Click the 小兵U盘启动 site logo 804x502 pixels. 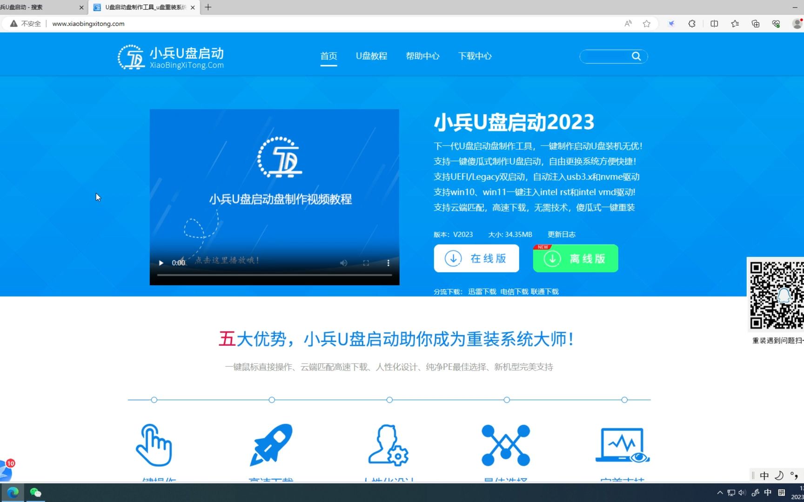[x=171, y=57]
